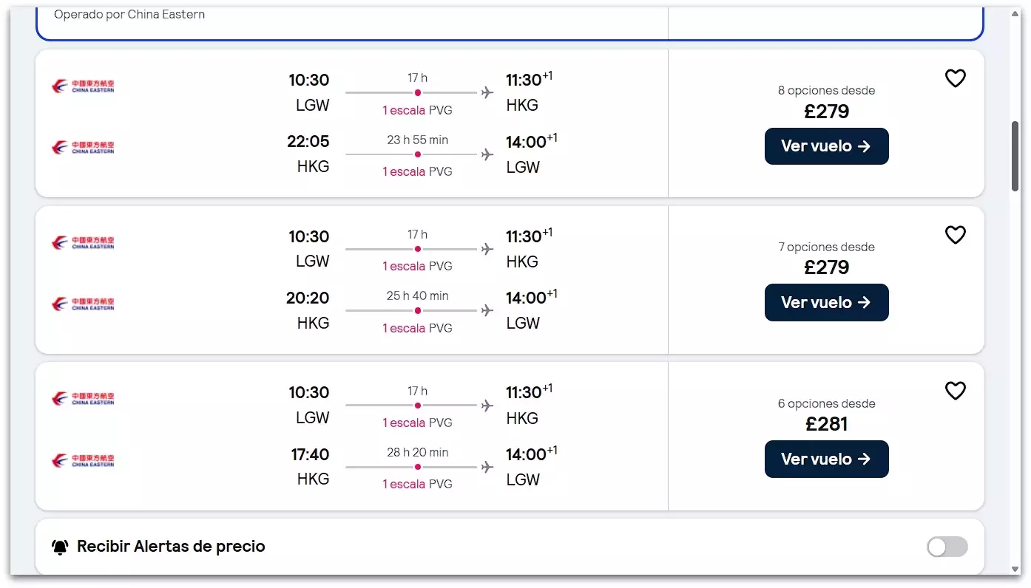
Task: Click the 1 escala link on the 28 h 20 min flight
Action: (404, 484)
